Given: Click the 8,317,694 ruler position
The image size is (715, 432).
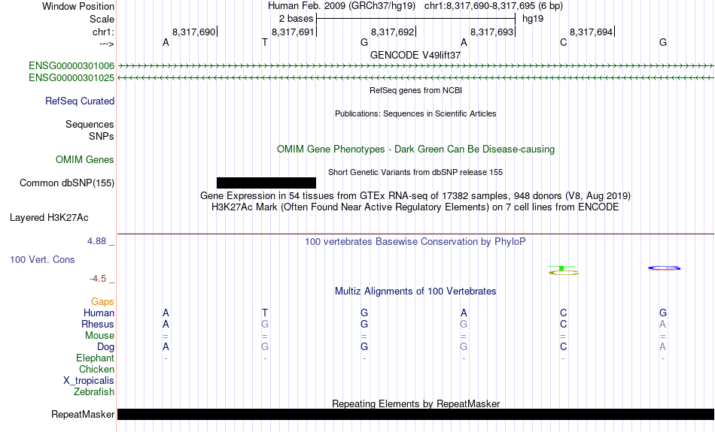Looking at the screenshot, I should [x=591, y=32].
